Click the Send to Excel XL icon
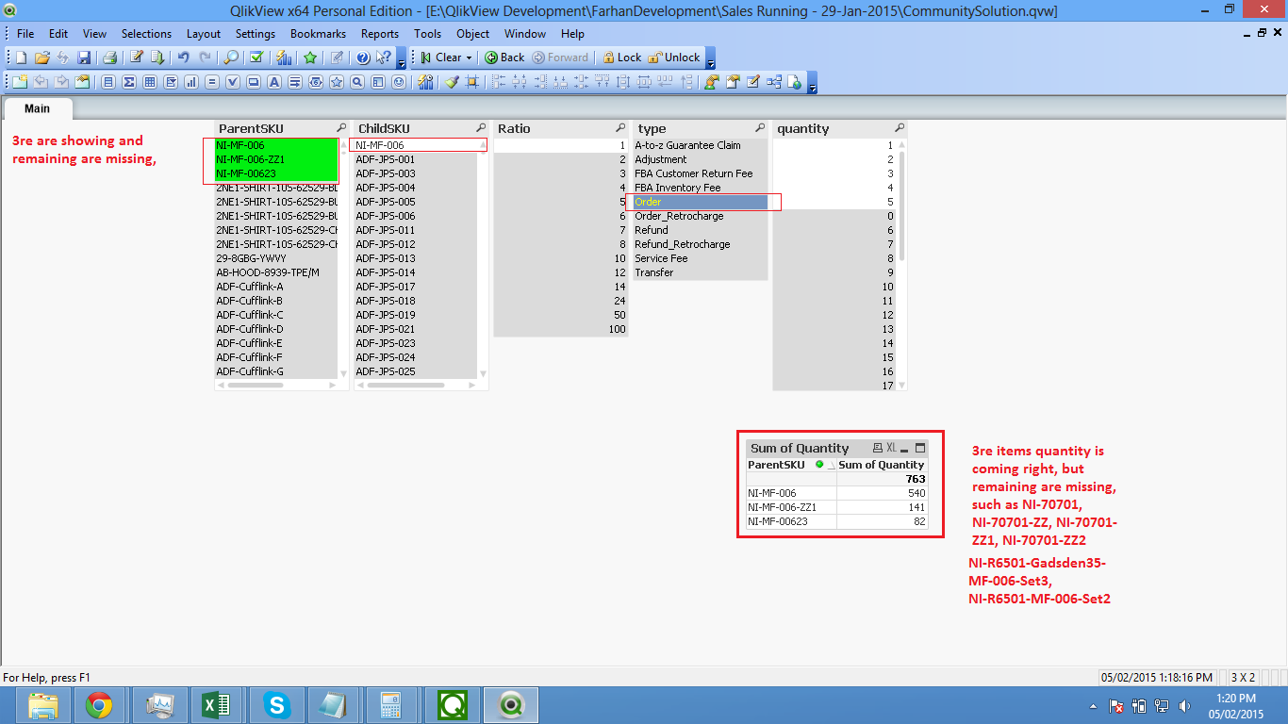 (891, 449)
